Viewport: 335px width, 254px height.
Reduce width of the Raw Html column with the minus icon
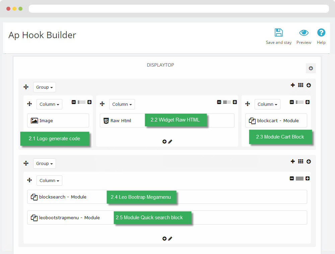tap(219, 102)
